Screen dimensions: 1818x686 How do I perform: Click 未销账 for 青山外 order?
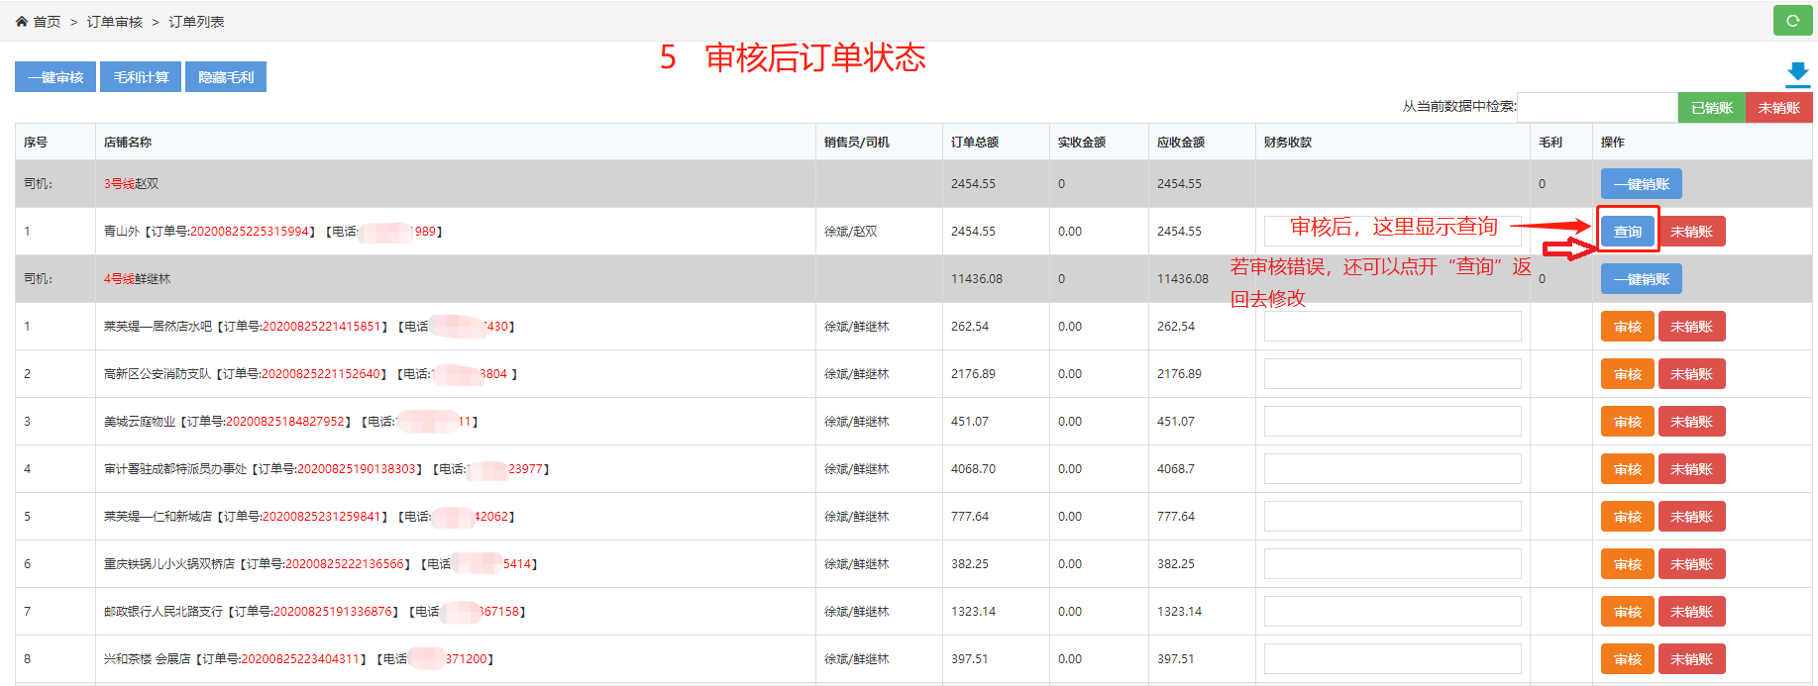[x=1691, y=232]
